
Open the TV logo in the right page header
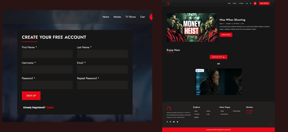coord(168,3)
